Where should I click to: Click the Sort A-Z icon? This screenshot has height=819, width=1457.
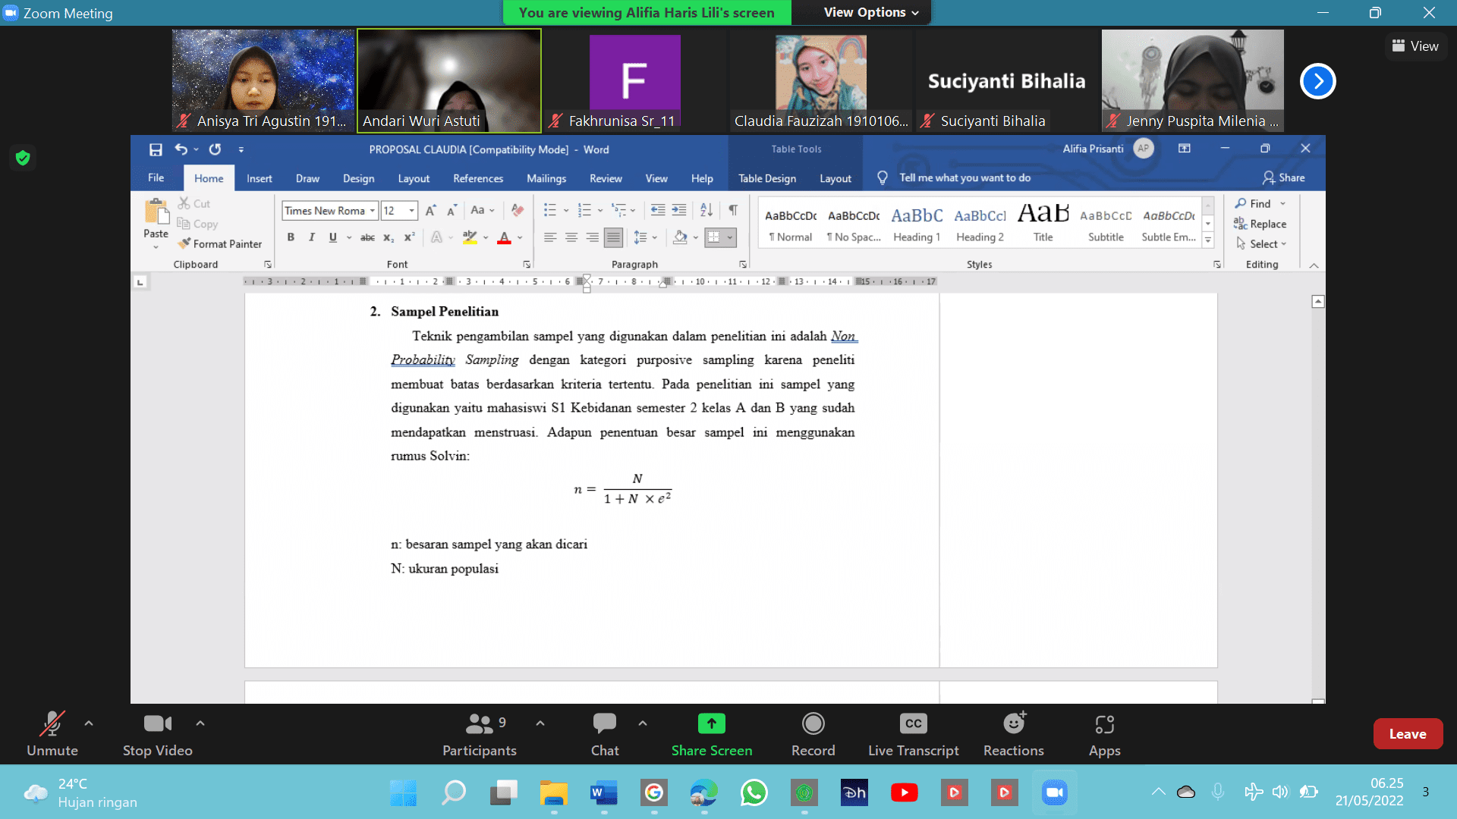pyautogui.click(x=706, y=210)
